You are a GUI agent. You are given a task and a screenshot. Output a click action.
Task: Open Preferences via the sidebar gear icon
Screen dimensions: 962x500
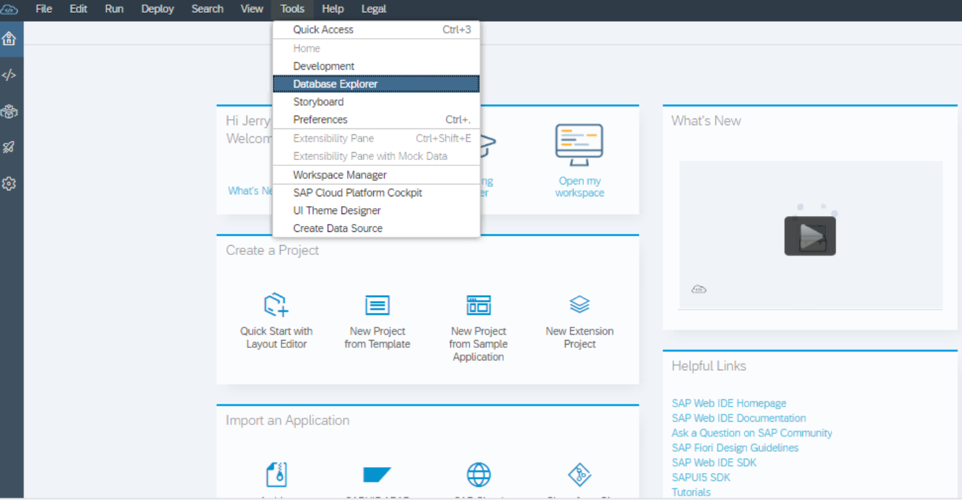tap(9, 184)
